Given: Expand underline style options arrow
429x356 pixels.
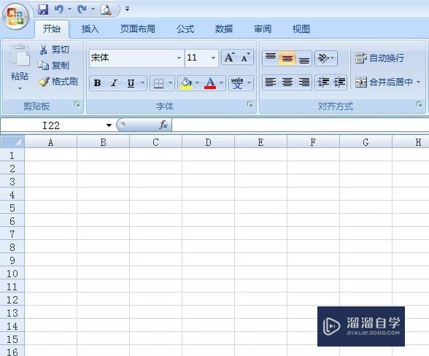Looking at the screenshot, I should point(142,82).
